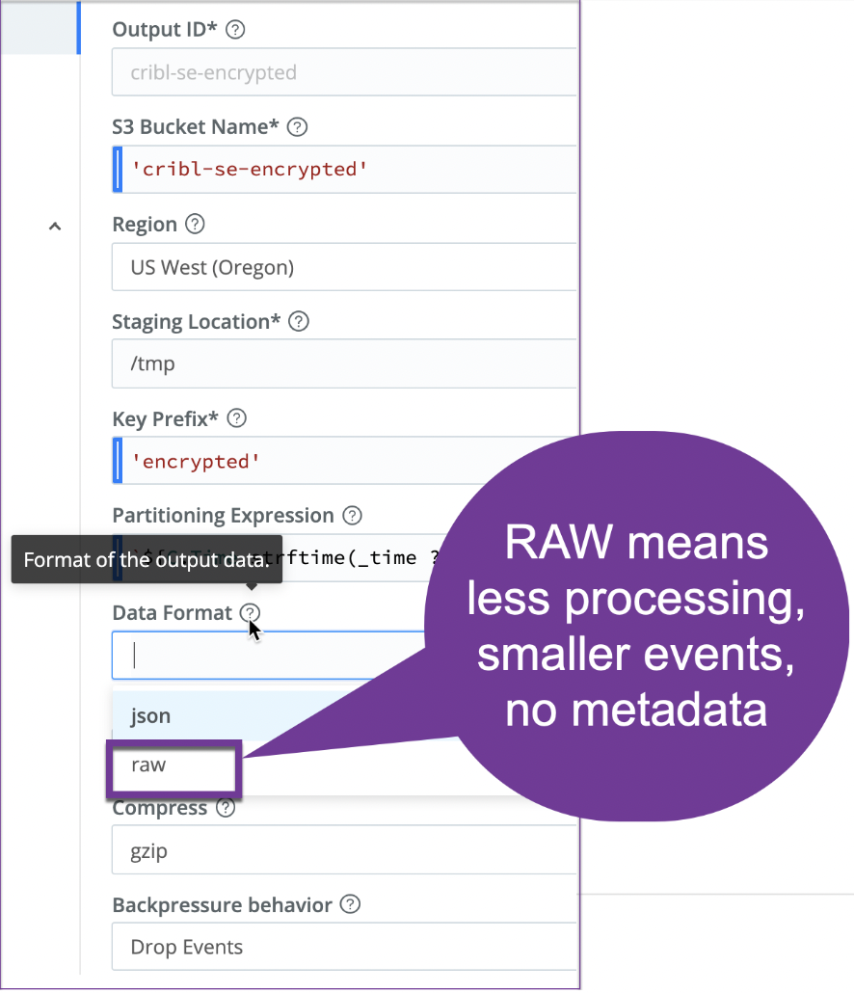854x993 pixels.
Task: Show Compress field help tooltip
Action: tap(226, 808)
